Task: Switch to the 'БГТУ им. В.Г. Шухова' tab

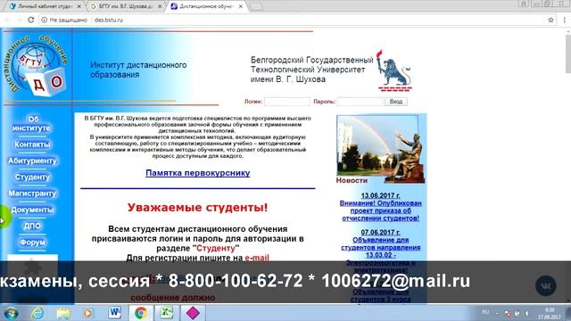Action: pos(126,6)
